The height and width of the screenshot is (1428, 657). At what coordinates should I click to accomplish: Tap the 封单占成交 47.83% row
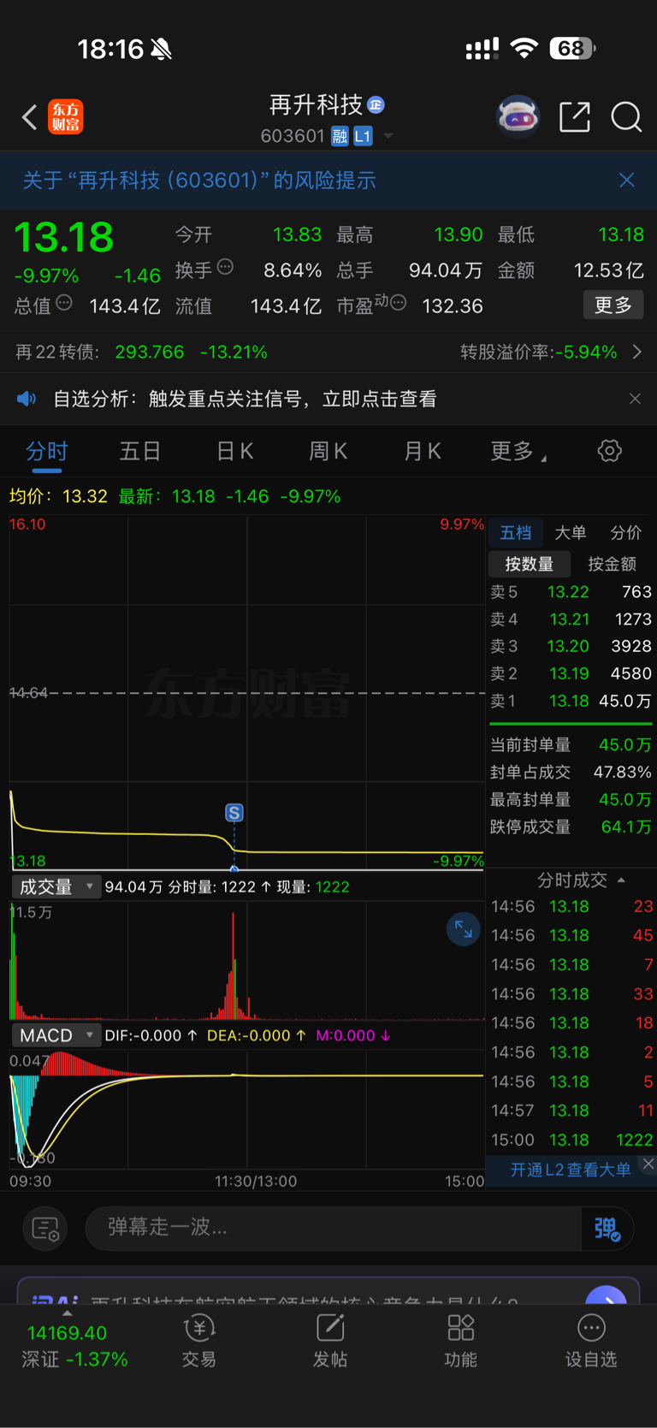pyautogui.click(x=571, y=773)
